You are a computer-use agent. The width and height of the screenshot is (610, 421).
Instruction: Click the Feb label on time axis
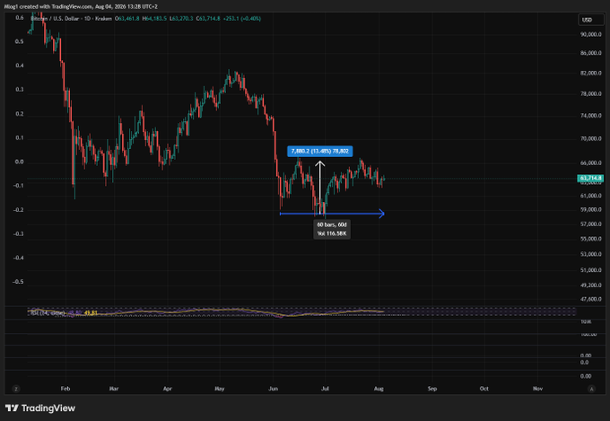tap(65, 389)
